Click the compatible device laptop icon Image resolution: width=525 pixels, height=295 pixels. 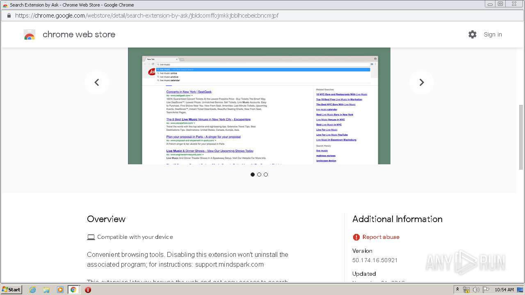[91, 237]
